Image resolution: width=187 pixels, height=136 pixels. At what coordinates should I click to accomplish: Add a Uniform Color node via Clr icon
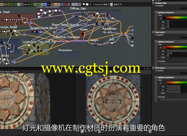(x=65, y=5)
